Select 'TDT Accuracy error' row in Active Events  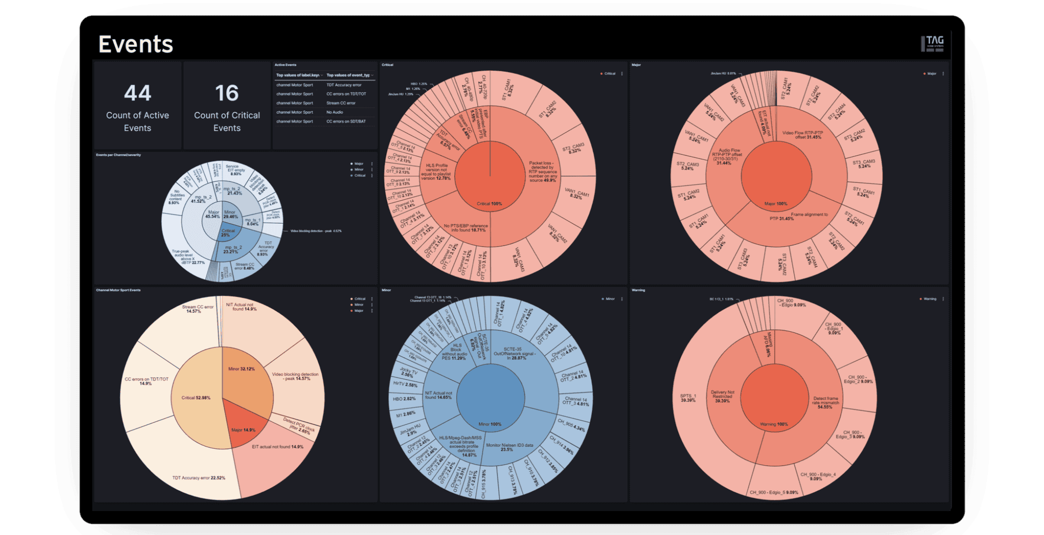click(344, 85)
